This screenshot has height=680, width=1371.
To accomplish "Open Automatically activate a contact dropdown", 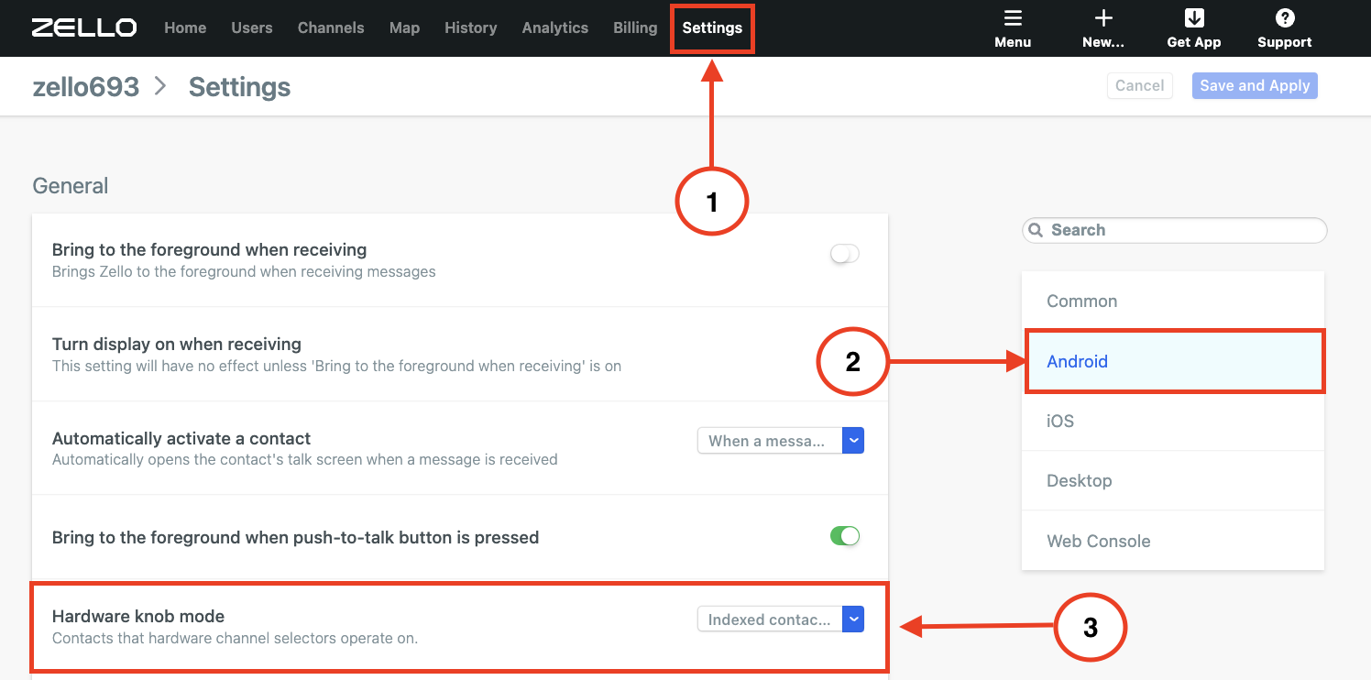I will [781, 441].
